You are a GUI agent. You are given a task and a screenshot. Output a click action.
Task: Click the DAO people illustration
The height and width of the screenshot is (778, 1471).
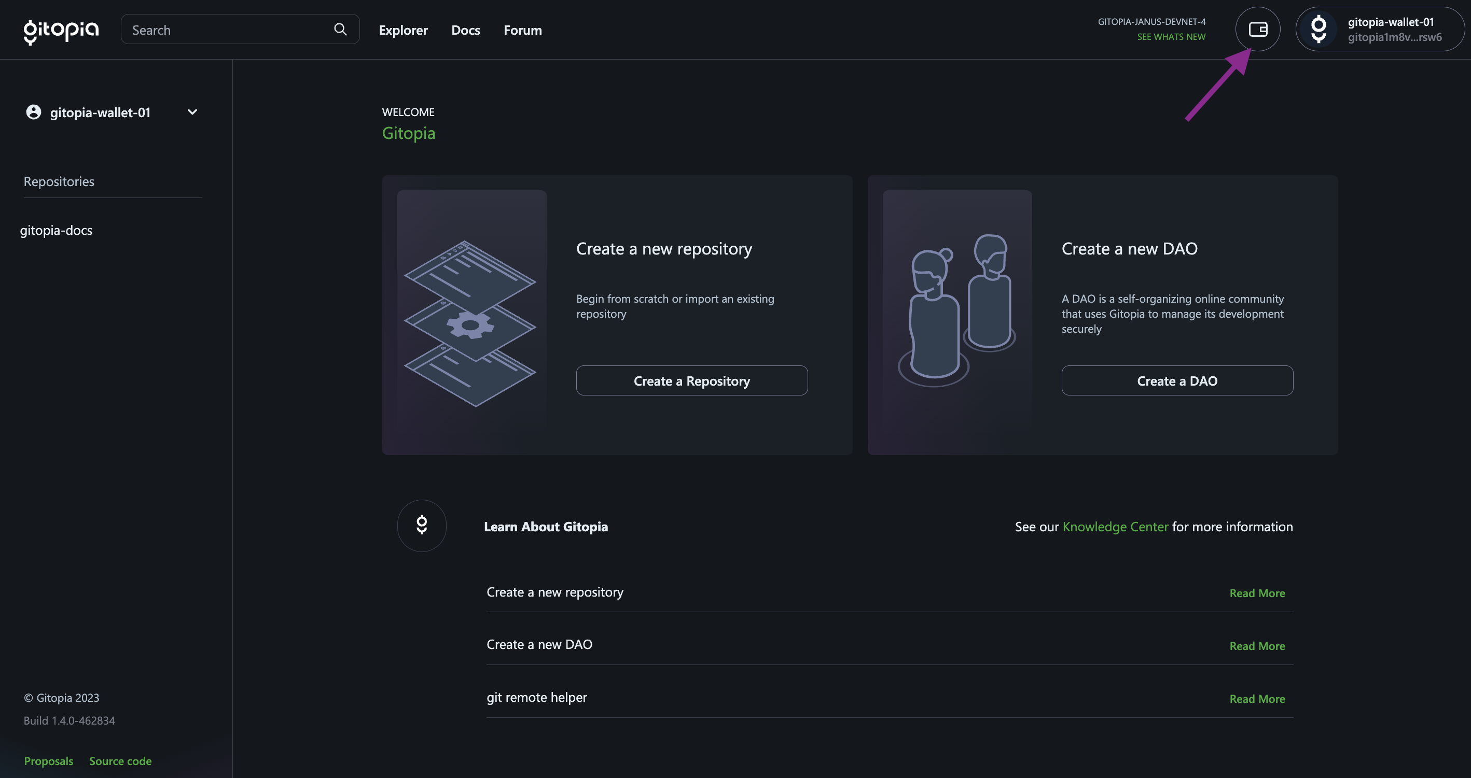pyautogui.click(x=957, y=310)
